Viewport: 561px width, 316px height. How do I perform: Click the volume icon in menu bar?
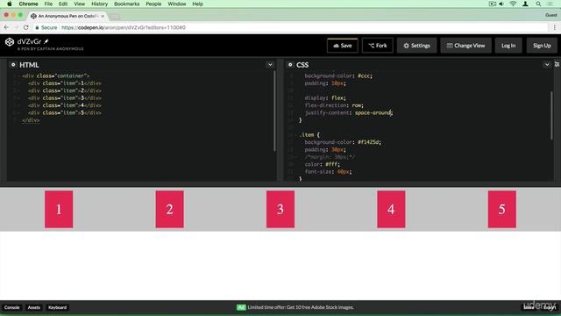501,4
